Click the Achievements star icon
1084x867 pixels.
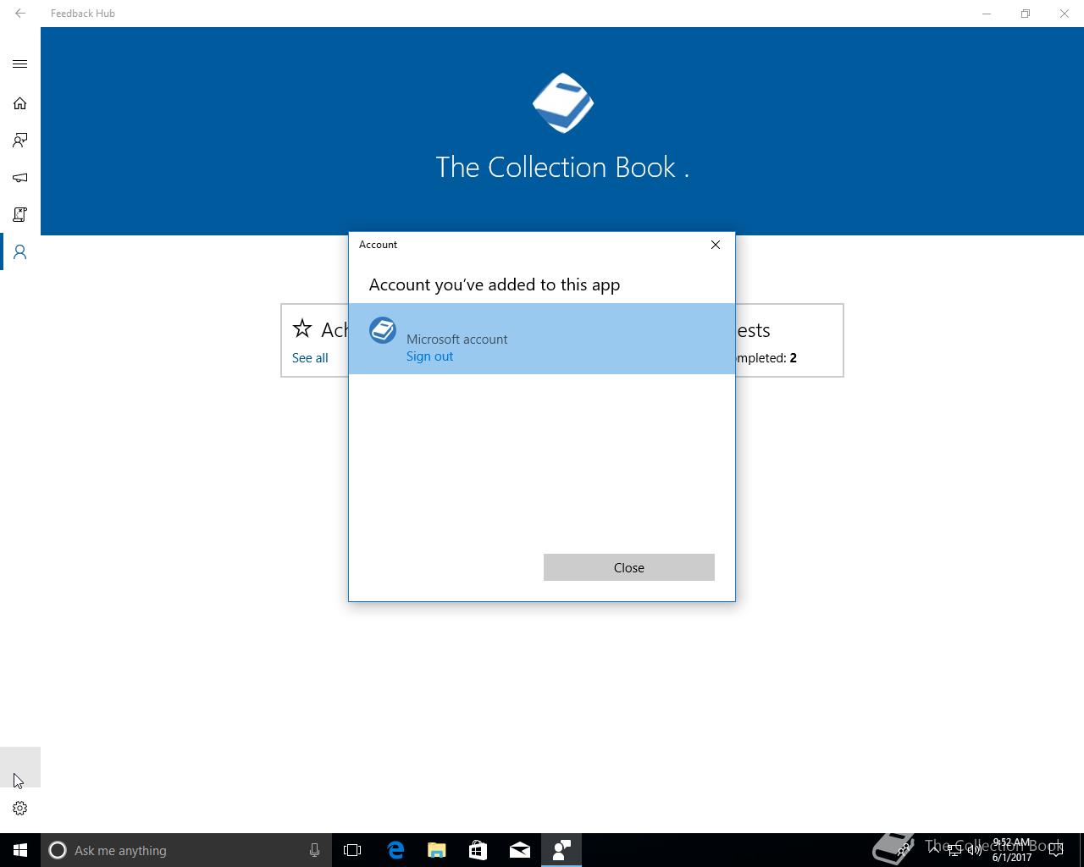(302, 329)
